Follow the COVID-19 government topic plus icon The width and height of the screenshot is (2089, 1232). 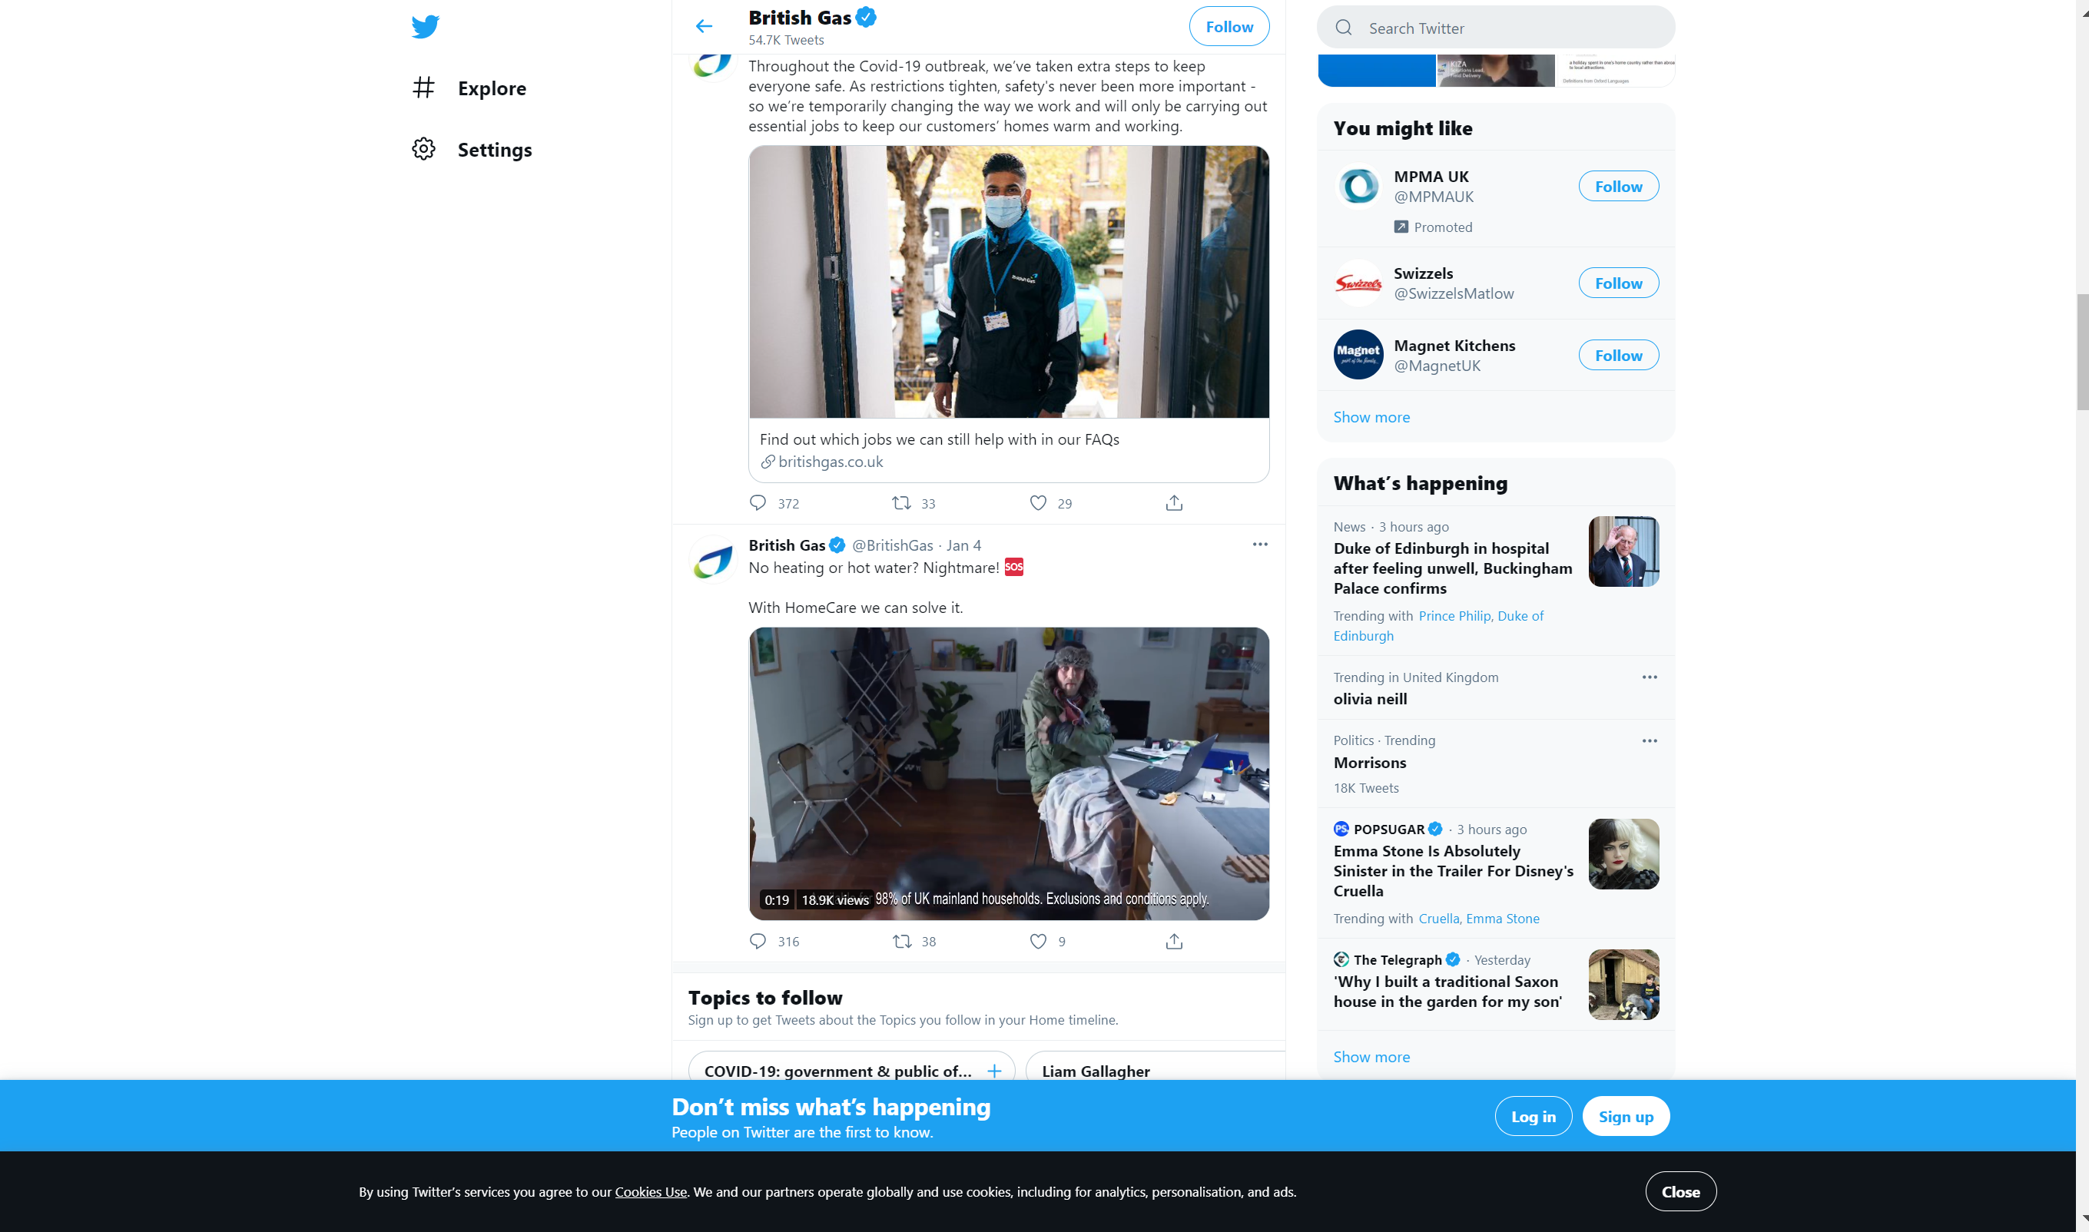tap(994, 1071)
